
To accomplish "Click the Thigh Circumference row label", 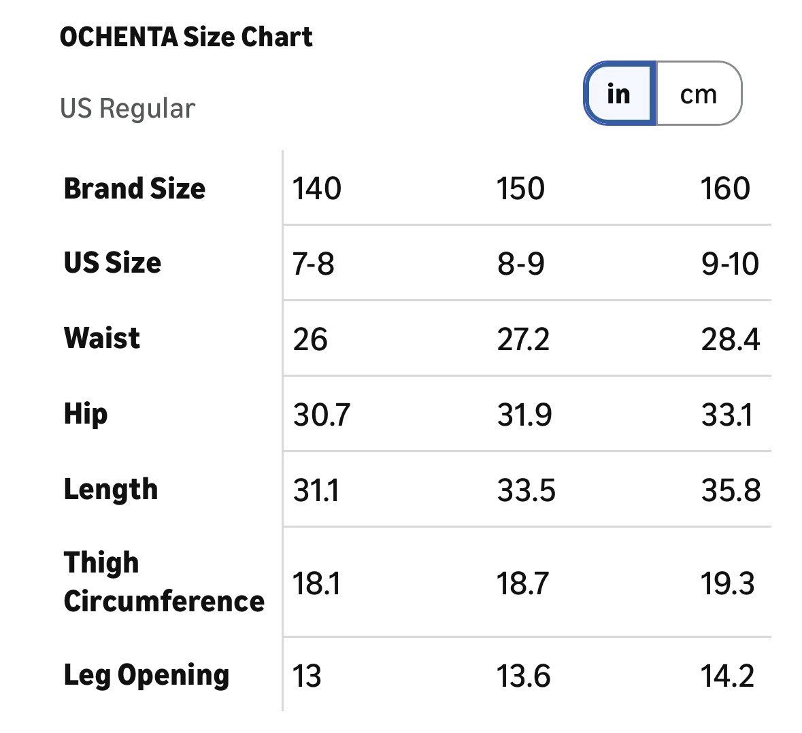I will tap(163, 581).
